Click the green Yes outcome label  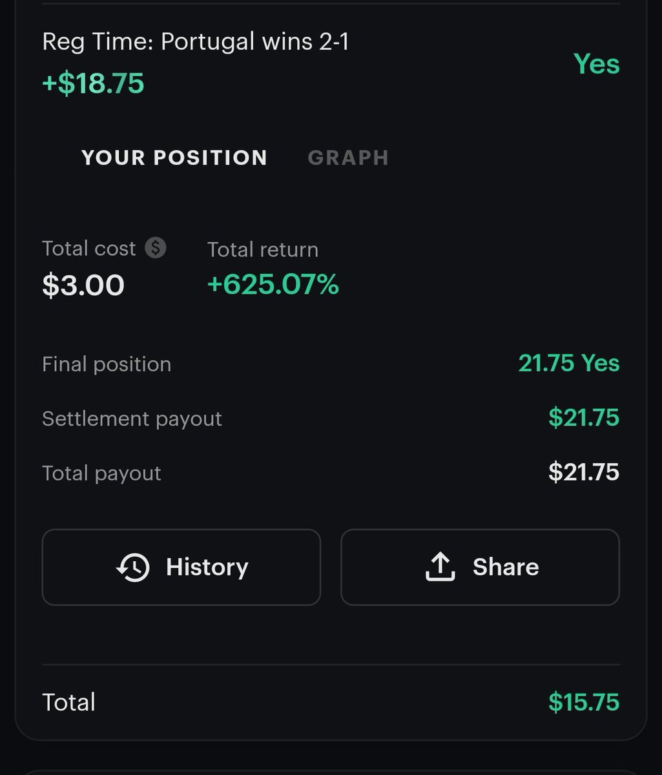tap(596, 64)
